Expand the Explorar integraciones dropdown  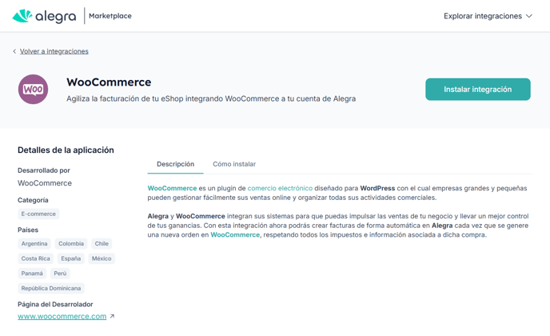click(488, 16)
